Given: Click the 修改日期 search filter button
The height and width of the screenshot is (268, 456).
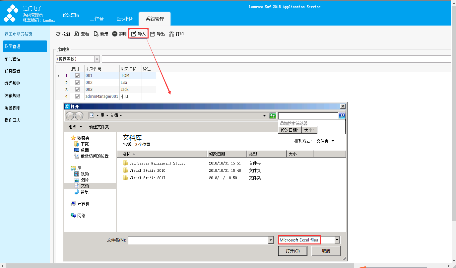Looking at the screenshot, I should (x=290, y=130).
